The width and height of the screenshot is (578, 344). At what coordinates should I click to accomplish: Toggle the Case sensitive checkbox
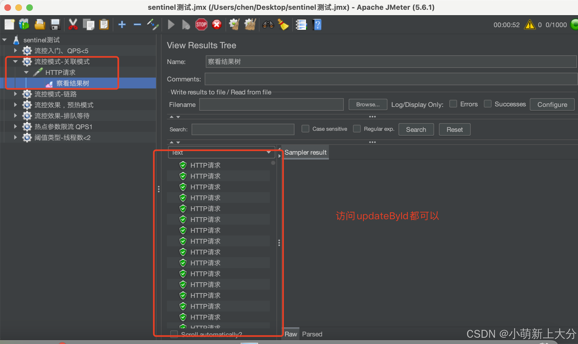coord(305,129)
